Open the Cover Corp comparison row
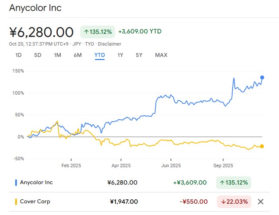Image resolution: width=279 pixels, height=215 pixels. tap(35, 202)
